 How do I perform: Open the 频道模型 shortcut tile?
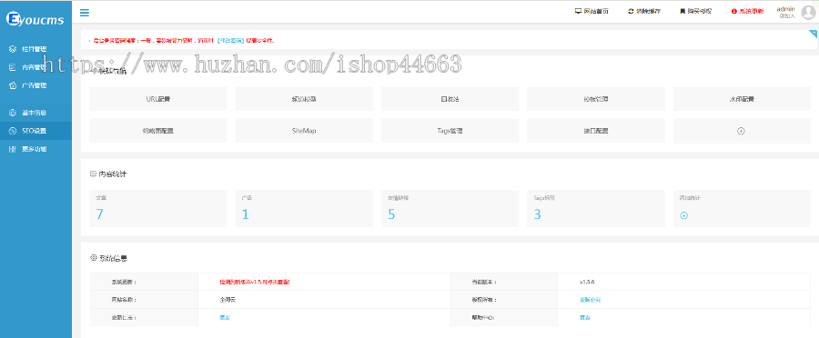point(304,98)
